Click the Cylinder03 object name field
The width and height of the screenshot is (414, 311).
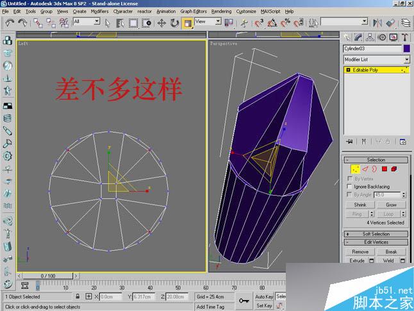(x=372, y=48)
